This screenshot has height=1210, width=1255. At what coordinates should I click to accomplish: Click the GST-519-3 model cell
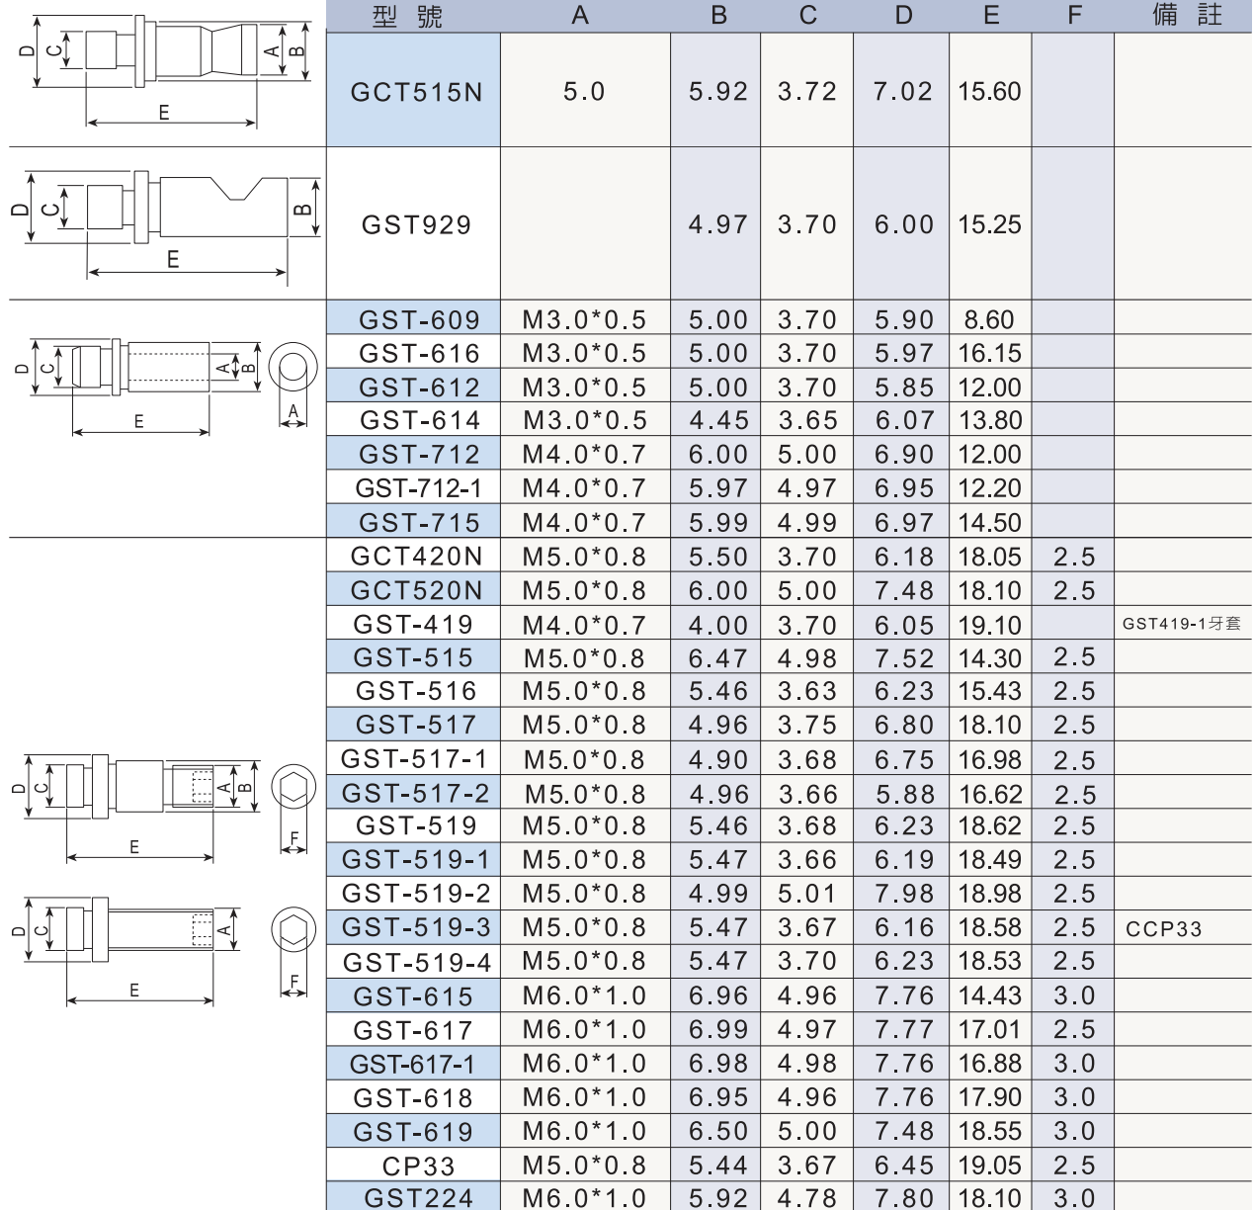point(415,927)
